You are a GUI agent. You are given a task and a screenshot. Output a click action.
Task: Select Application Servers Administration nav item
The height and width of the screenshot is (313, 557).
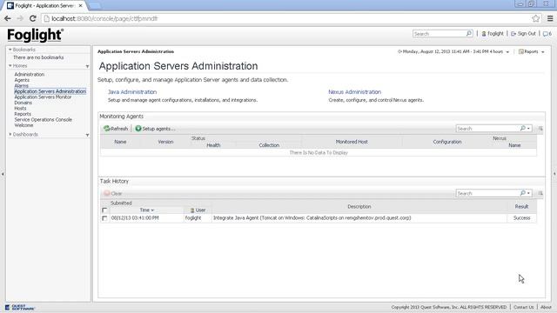[x=50, y=91]
